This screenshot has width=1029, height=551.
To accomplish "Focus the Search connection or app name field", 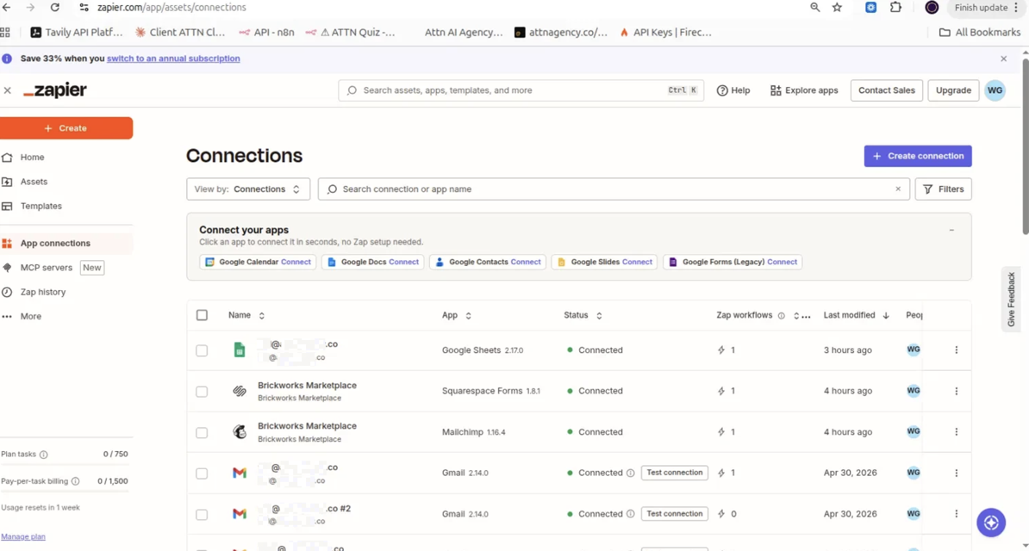I will point(614,189).
